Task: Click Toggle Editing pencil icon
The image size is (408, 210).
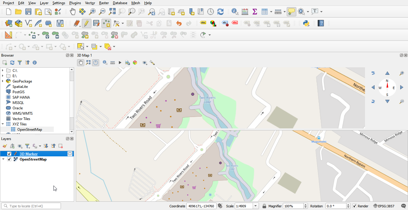Action: (86, 23)
